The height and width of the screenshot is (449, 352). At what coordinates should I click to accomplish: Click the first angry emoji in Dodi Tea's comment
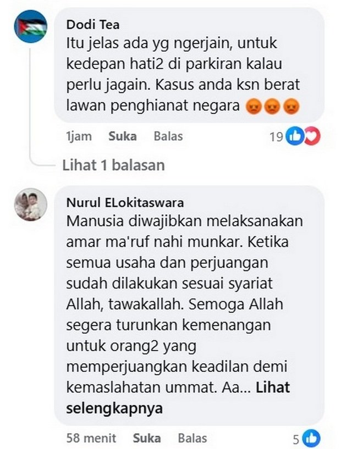point(254,107)
